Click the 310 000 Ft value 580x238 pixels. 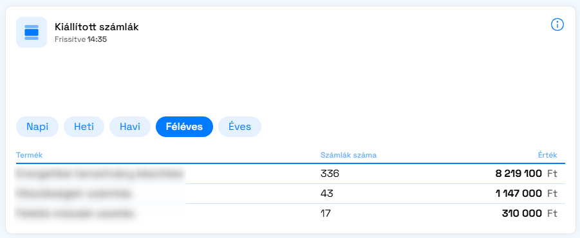point(529,214)
